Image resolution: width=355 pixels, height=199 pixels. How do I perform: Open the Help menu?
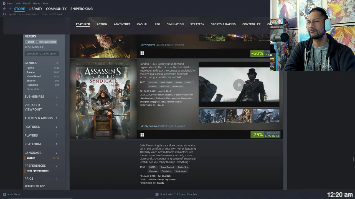coord(45,3)
